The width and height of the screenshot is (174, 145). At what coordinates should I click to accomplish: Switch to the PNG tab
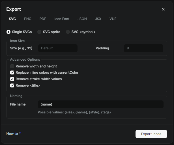28,19
